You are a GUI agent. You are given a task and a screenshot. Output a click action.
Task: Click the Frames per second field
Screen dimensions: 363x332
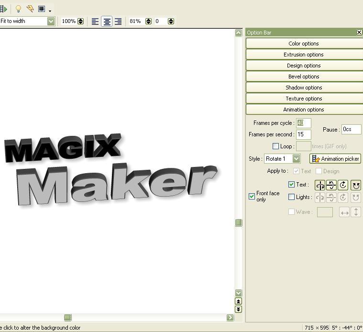pos(304,134)
